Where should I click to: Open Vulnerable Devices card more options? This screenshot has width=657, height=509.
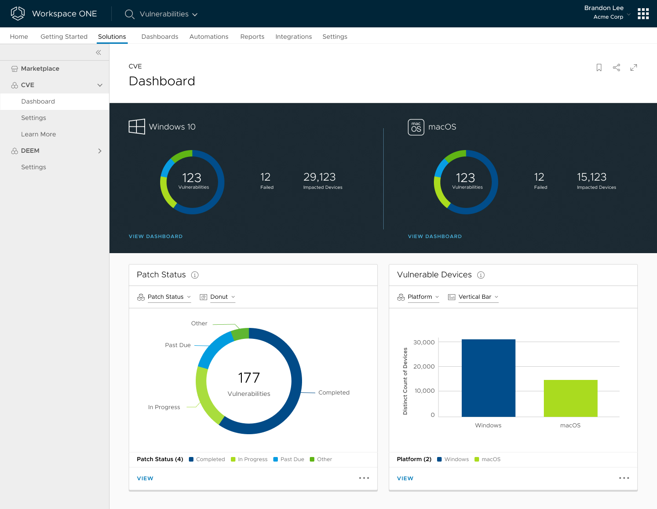click(x=624, y=478)
